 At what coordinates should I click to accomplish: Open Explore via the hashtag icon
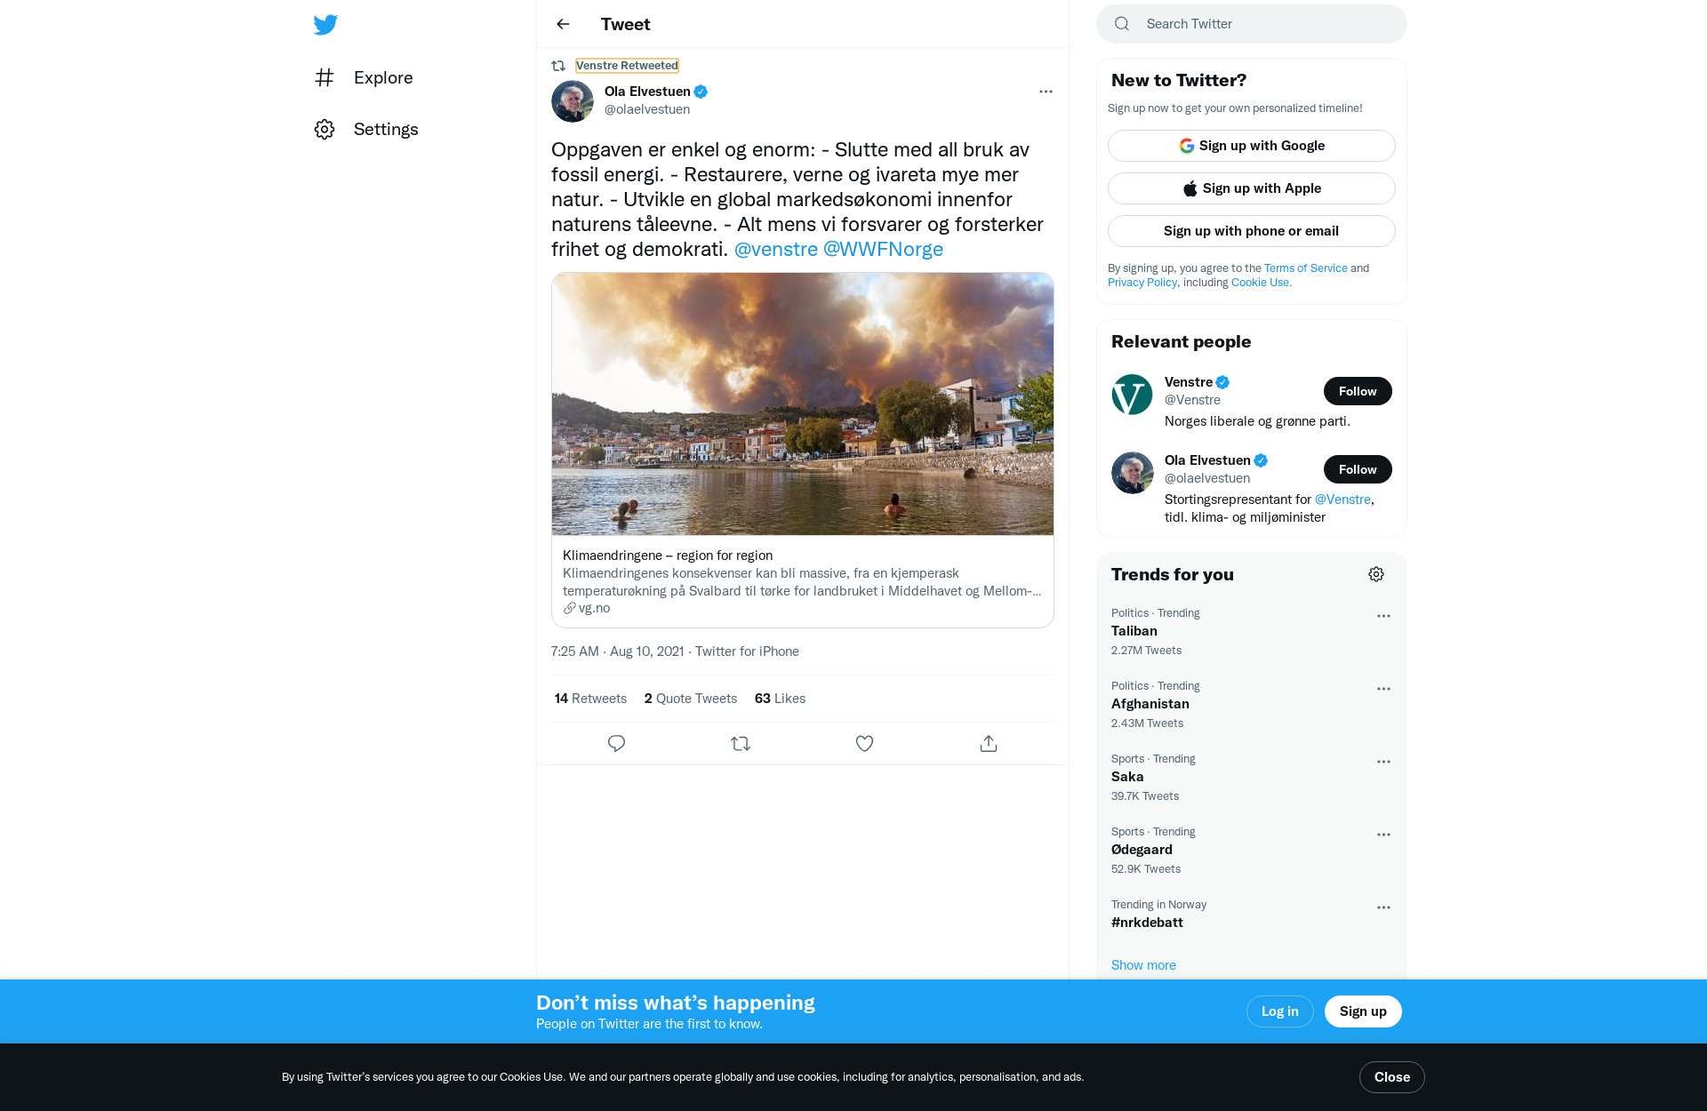coord(325,77)
